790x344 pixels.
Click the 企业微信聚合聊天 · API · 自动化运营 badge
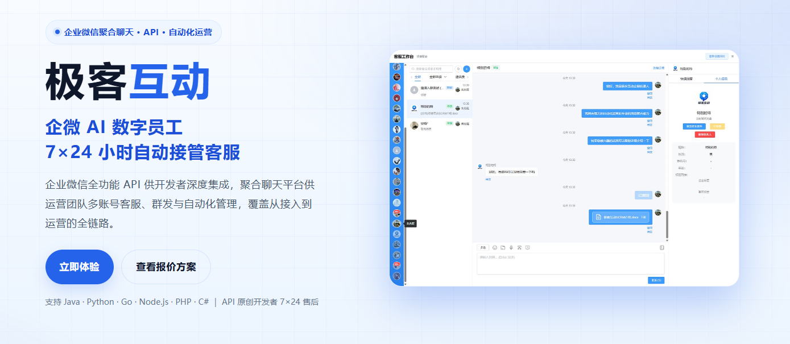coord(134,32)
